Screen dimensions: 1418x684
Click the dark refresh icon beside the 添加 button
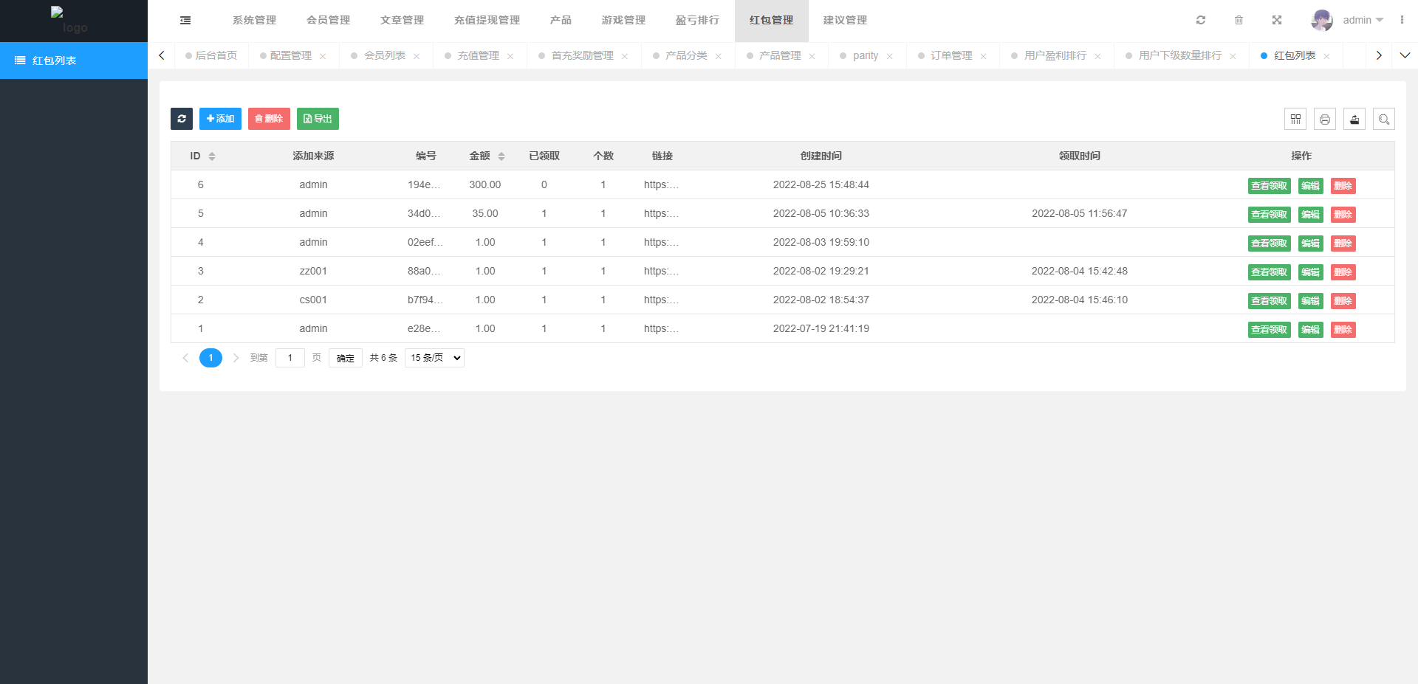182,119
